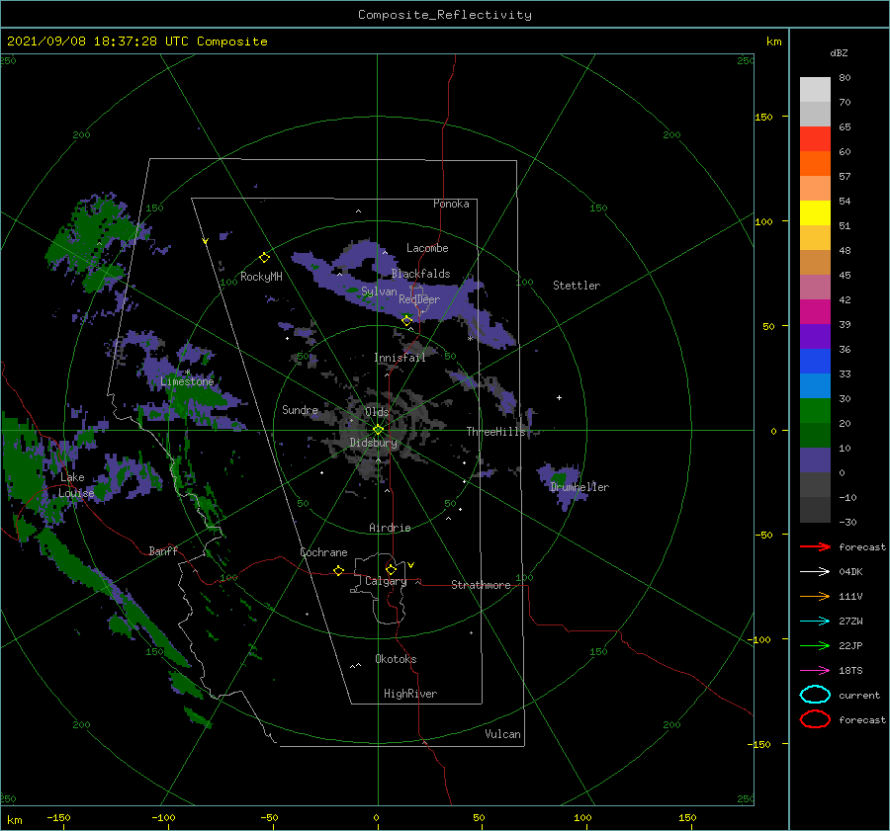The height and width of the screenshot is (831, 890).
Task: Click the magenta 18TS arrow icon
Action: [x=815, y=671]
